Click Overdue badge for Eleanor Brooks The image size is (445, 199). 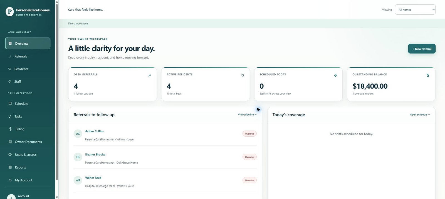point(249,157)
